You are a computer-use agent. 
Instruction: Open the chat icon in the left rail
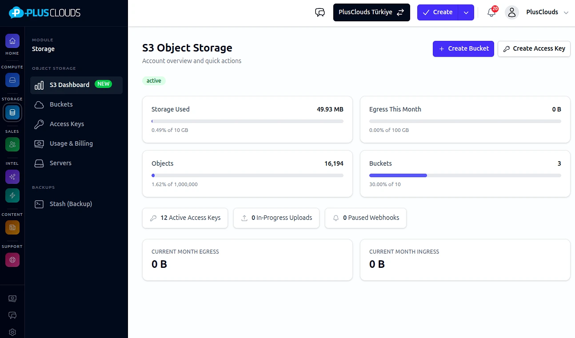pyautogui.click(x=12, y=315)
